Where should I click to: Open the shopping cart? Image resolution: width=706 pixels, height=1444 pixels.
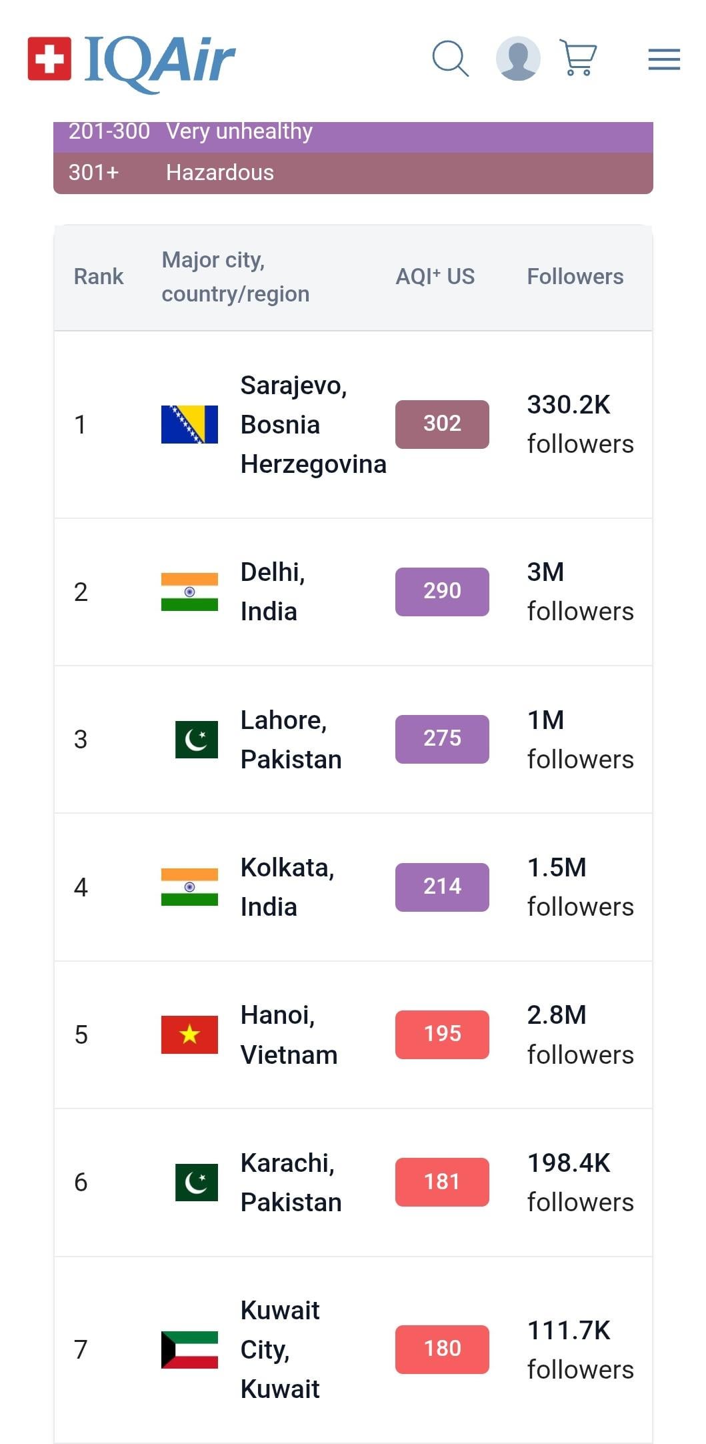coord(578,59)
